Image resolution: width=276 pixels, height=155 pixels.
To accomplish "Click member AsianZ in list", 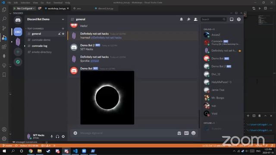I will coord(222,35).
